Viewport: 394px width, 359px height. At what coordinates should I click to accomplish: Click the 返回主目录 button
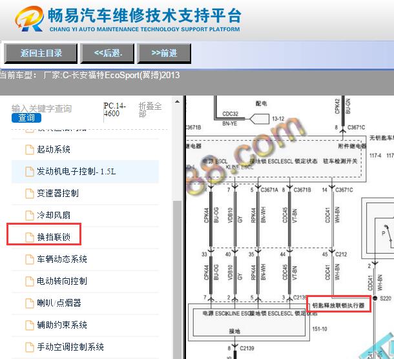pos(41,53)
